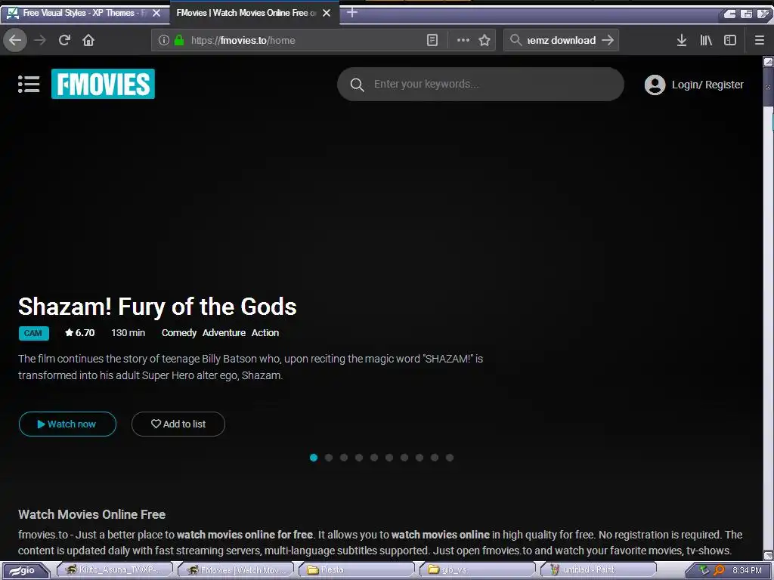
Task: Click the browser forward arrow
Action: [40, 41]
